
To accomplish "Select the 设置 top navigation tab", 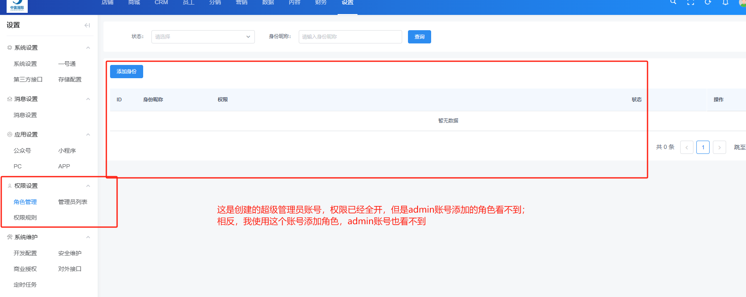I will pyautogui.click(x=348, y=2).
